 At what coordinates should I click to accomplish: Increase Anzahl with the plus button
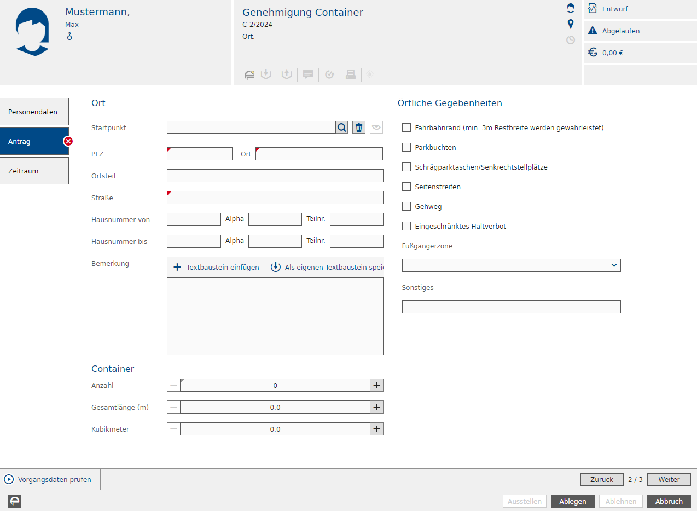click(x=376, y=386)
